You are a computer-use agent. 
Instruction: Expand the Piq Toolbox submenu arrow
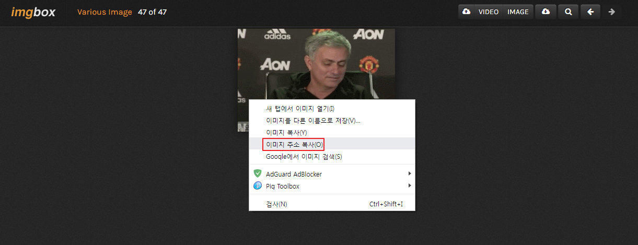[410, 185]
